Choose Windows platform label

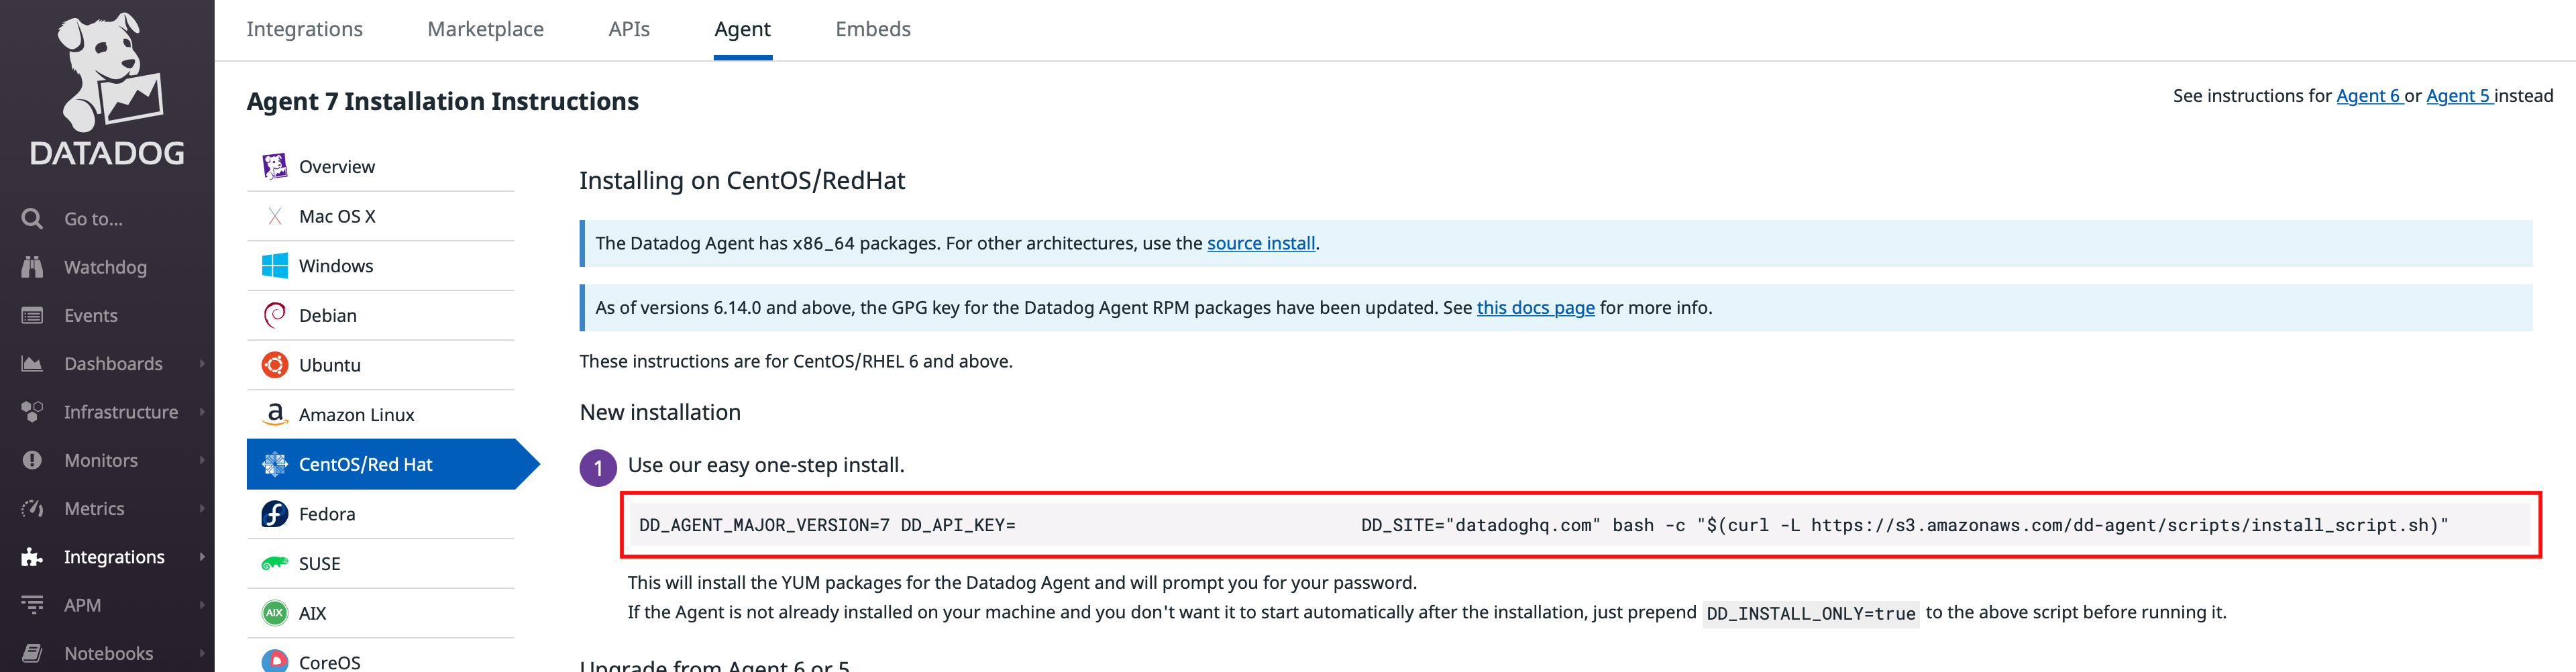pyautogui.click(x=336, y=266)
